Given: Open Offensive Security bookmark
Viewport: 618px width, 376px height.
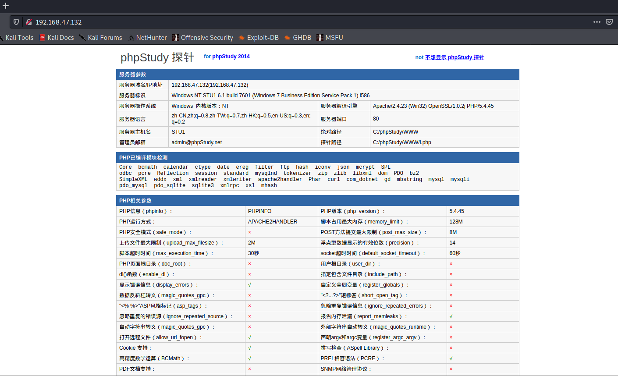Looking at the screenshot, I should click(203, 38).
